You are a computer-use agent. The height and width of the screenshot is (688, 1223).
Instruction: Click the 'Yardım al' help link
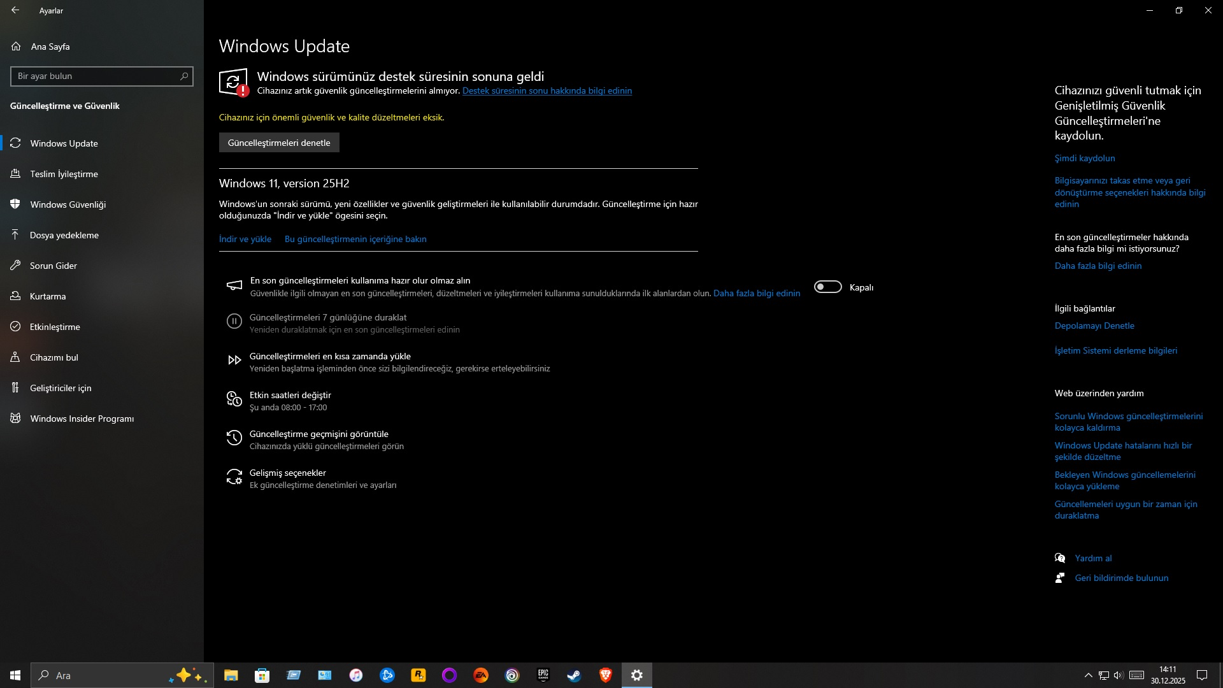click(1093, 559)
